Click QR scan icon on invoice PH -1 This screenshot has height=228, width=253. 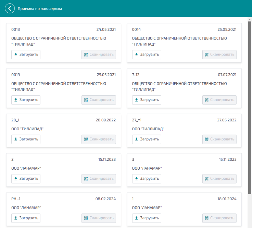[x=86, y=218]
